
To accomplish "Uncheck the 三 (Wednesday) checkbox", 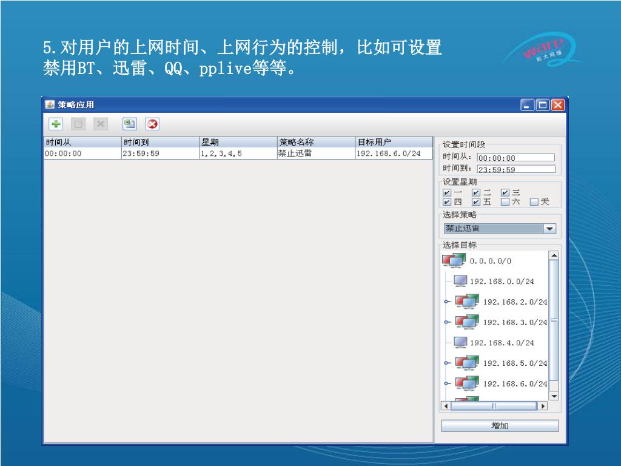I will tap(505, 192).
